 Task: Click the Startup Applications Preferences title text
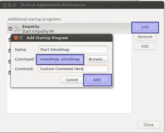[x=53, y=5]
